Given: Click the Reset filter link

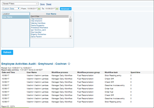Looking at the screenshot, I should 49,4.
